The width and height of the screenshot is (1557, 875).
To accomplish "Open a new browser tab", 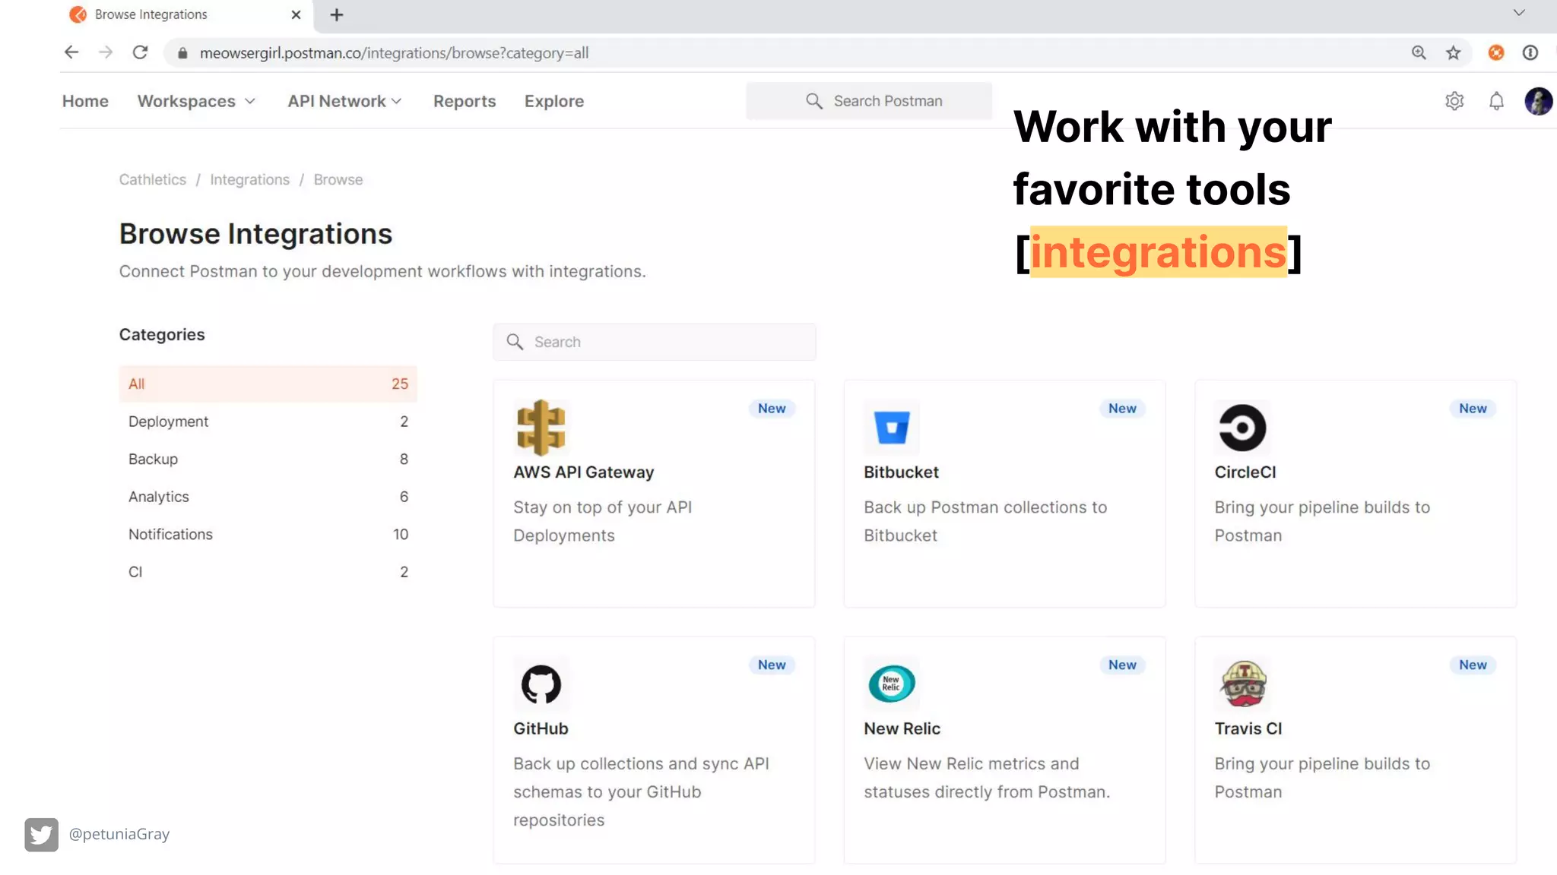I will [337, 14].
